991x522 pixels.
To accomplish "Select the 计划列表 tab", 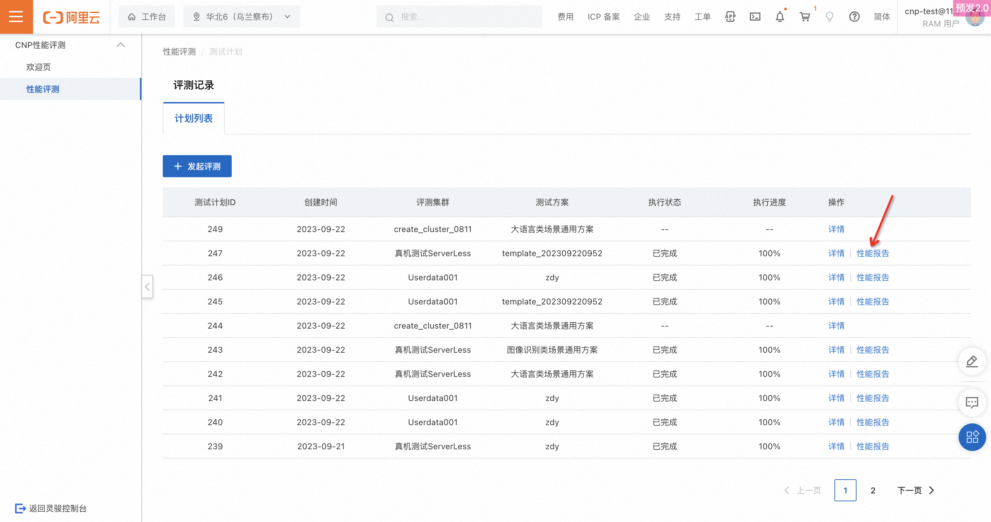I will click(193, 119).
